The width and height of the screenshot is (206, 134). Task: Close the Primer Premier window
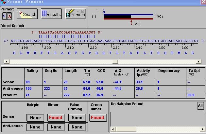203,2
